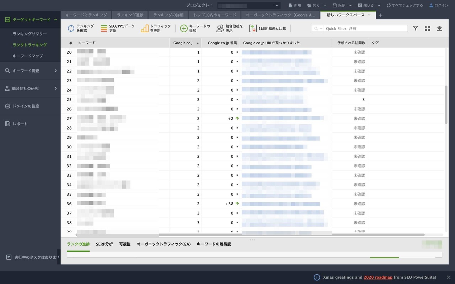Viewport: 455px width, 284px height.
Task: Collapse the ターゲットキーワード section chevron
Action: coord(55,20)
